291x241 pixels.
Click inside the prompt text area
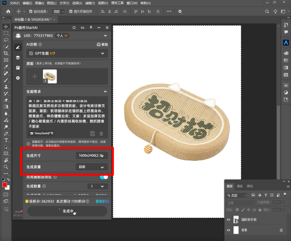click(x=67, y=114)
